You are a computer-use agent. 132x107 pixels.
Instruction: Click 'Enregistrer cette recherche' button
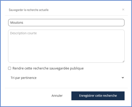tap(98, 96)
